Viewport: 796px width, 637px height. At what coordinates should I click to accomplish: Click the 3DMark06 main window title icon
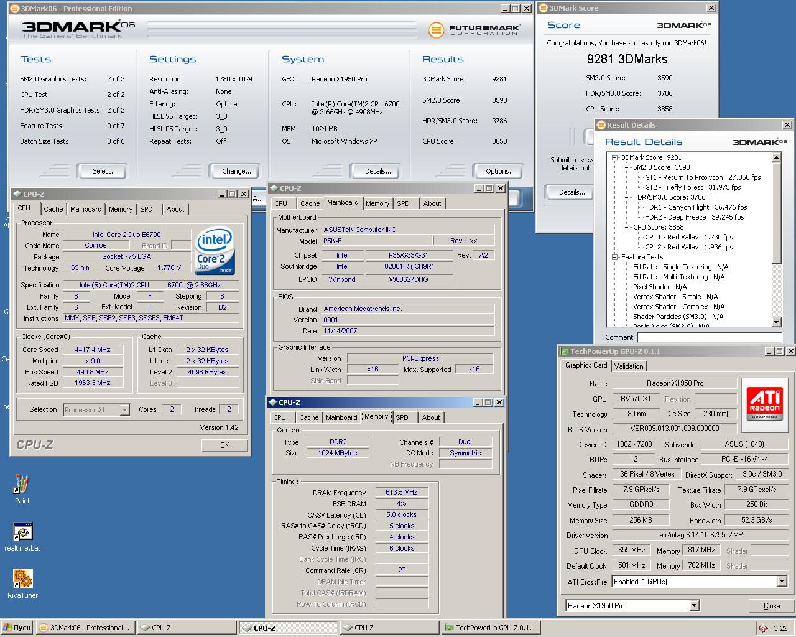point(15,9)
